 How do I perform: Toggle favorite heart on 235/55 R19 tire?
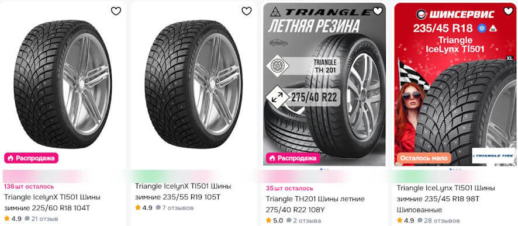tap(247, 11)
